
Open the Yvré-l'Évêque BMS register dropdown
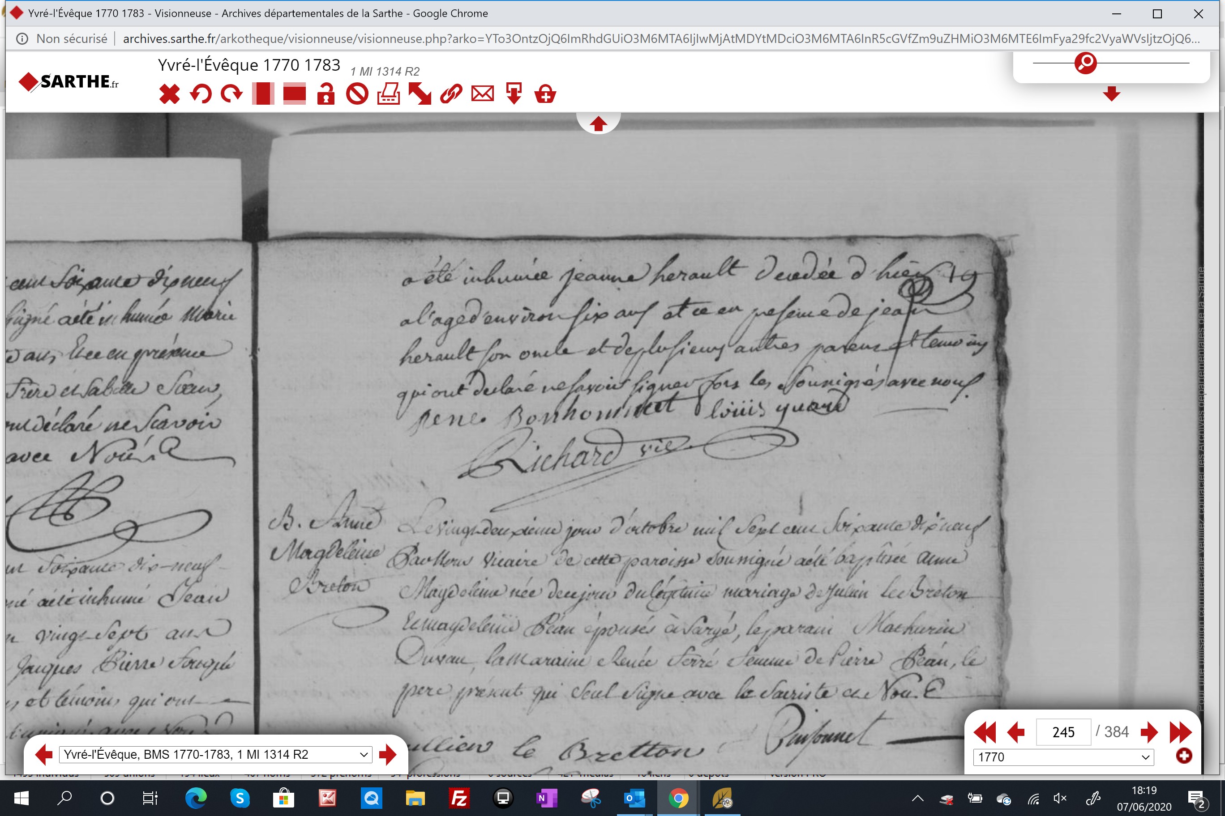tap(216, 755)
